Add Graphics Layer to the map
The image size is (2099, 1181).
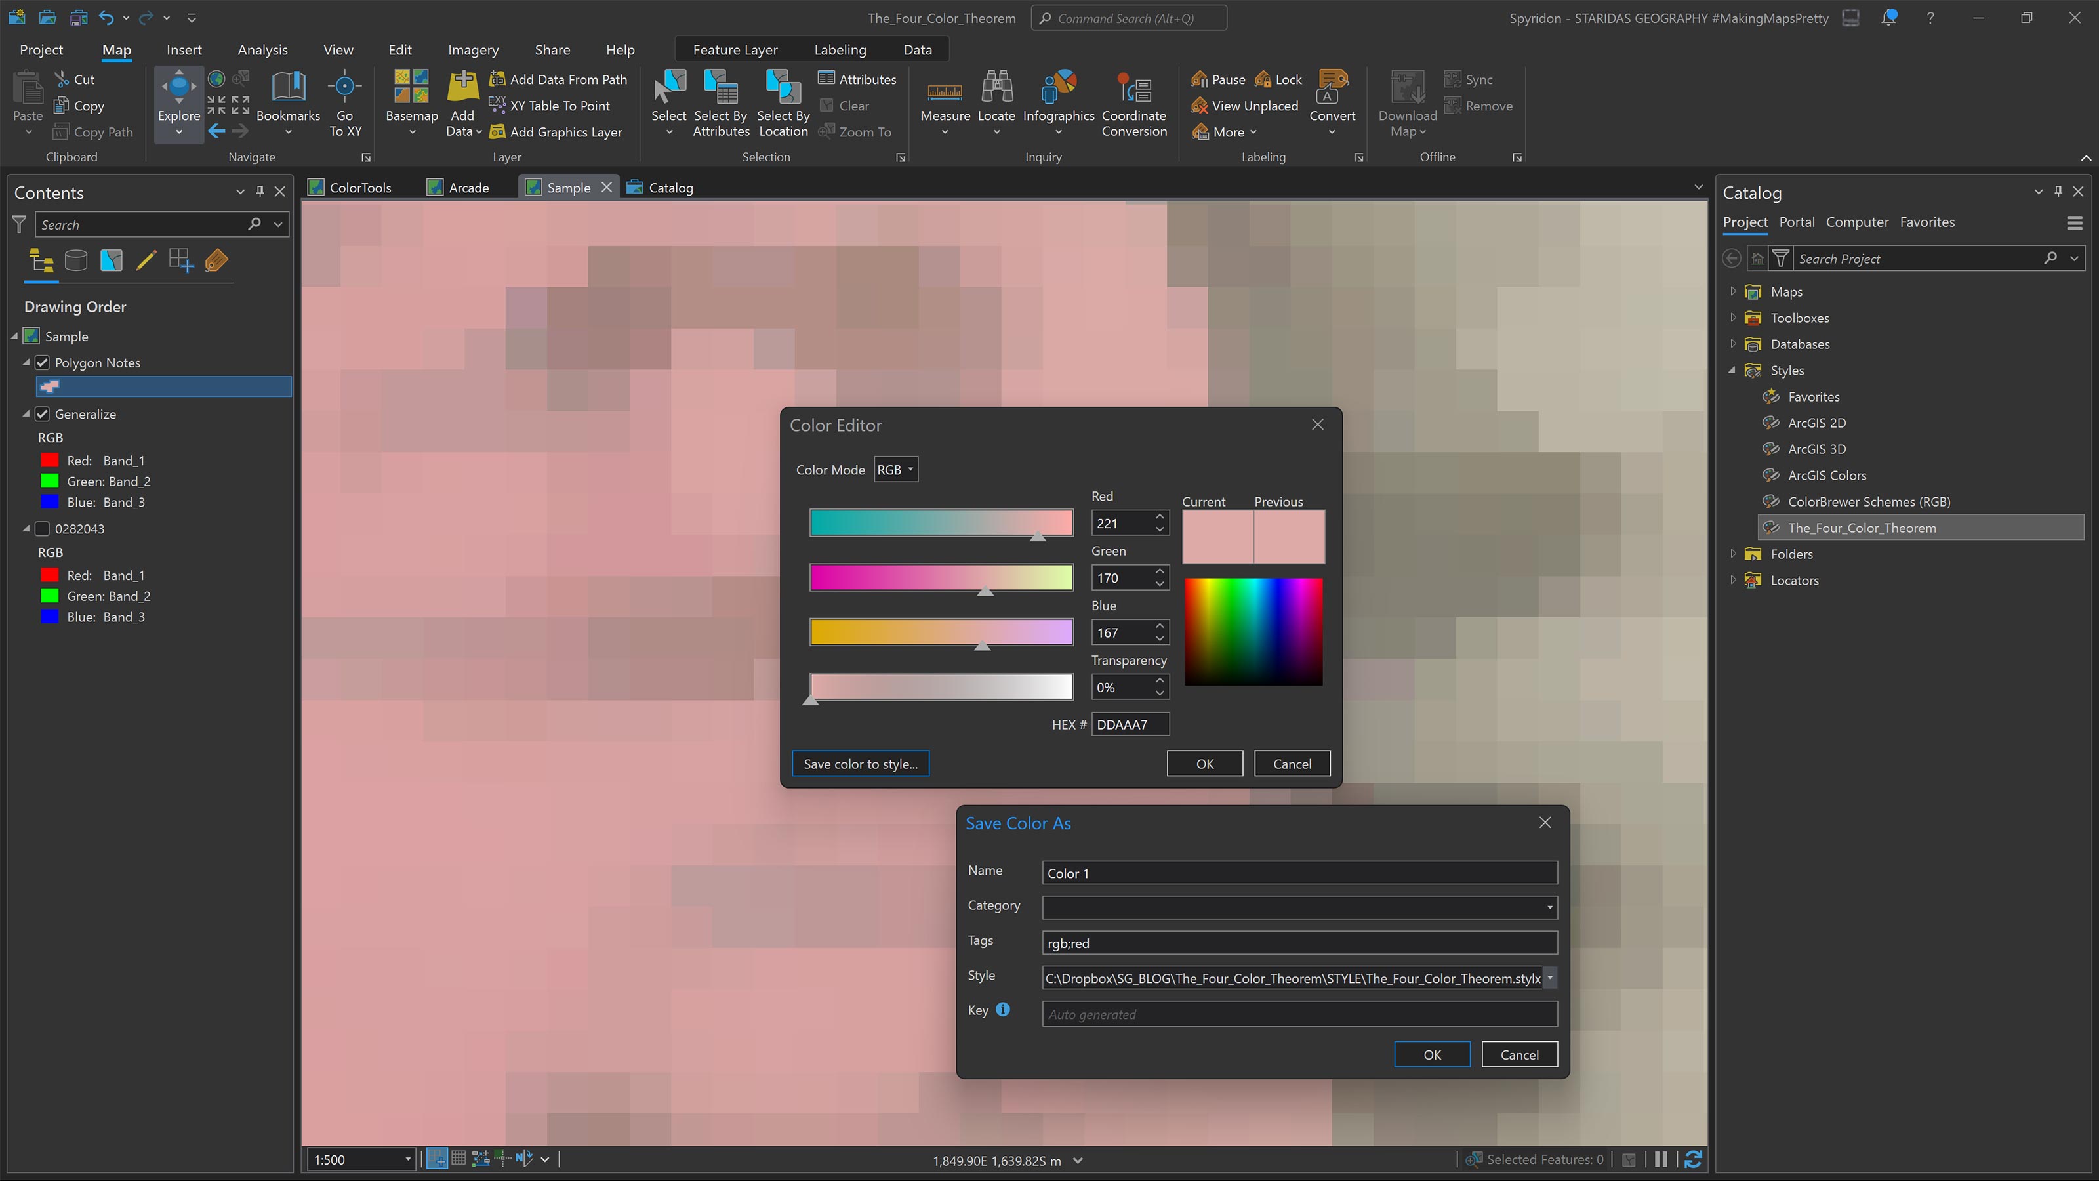[558, 131]
